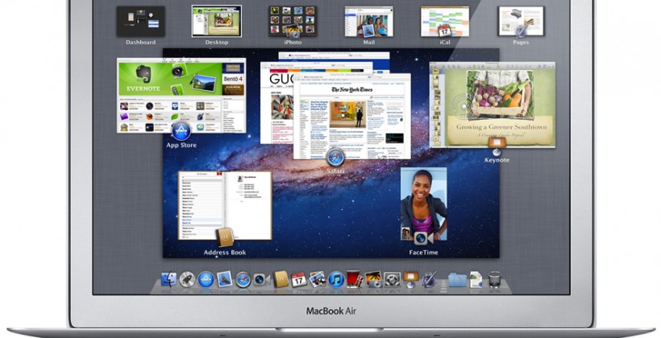
Task: Open Address Book in the Dock
Action: pyautogui.click(x=281, y=279)
